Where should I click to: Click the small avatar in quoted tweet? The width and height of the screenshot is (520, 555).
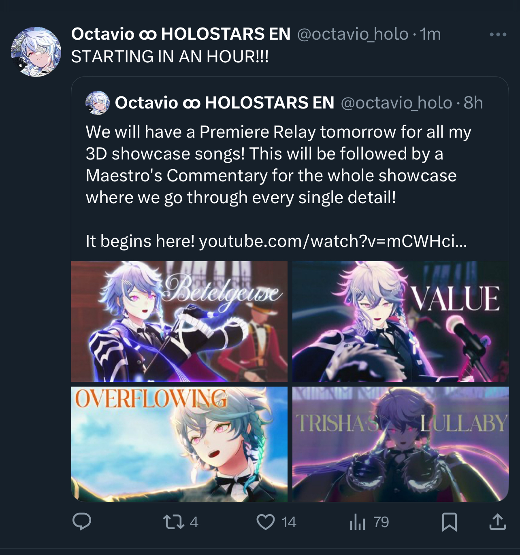(x=98, y=103)
